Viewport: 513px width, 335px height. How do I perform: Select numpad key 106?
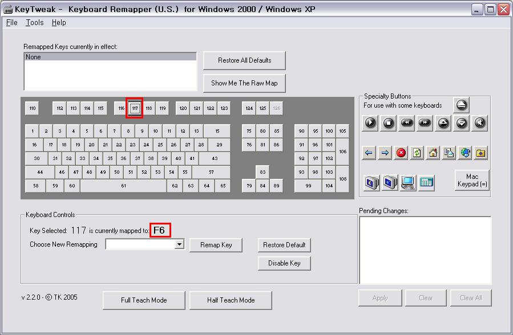[x=342, y=152]
